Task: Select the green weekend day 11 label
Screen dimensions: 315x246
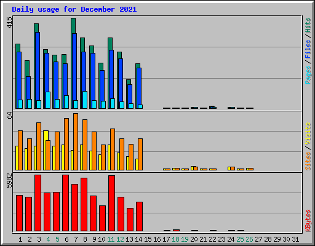Action: coord(111,239)
